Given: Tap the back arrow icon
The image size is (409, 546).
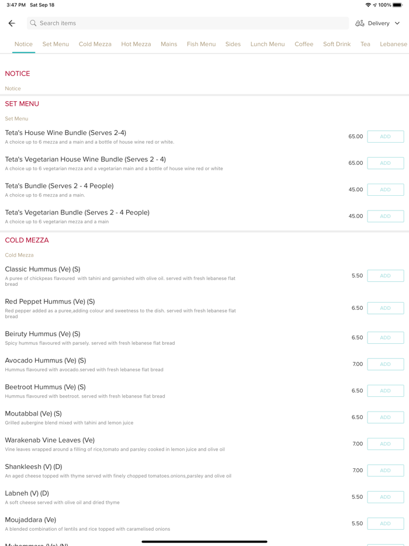Looking at the screenshot, I should [12, 23].
